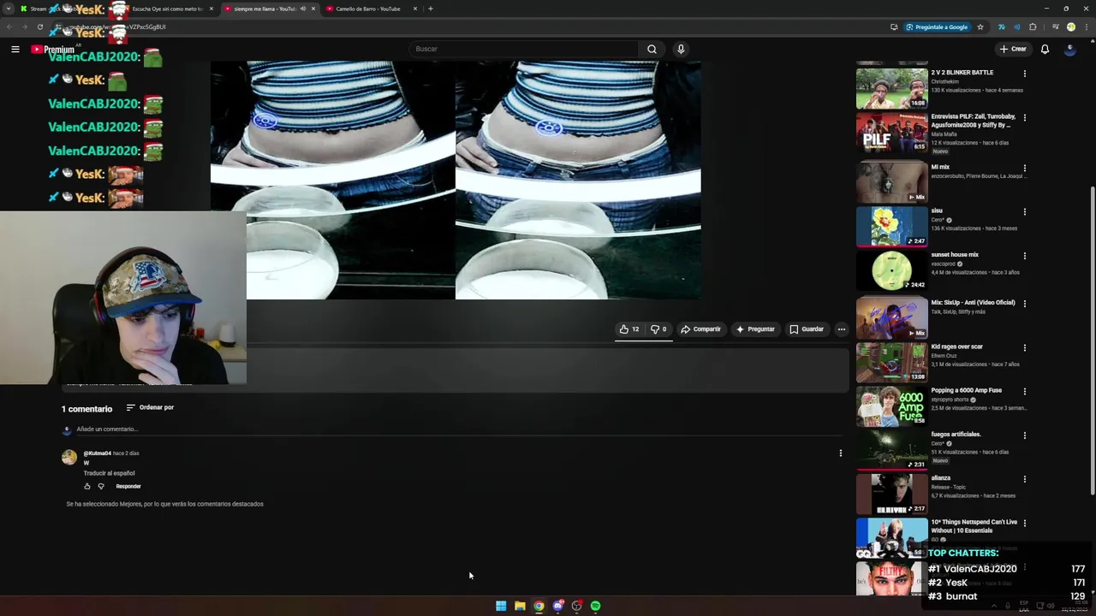This screenshot has height=616, width=1096.
Task: Start voice search with microphone icon
Action: coord(681,49)
